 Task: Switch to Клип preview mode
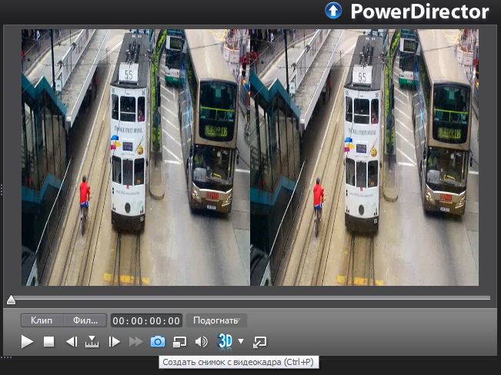pos(42,320)
